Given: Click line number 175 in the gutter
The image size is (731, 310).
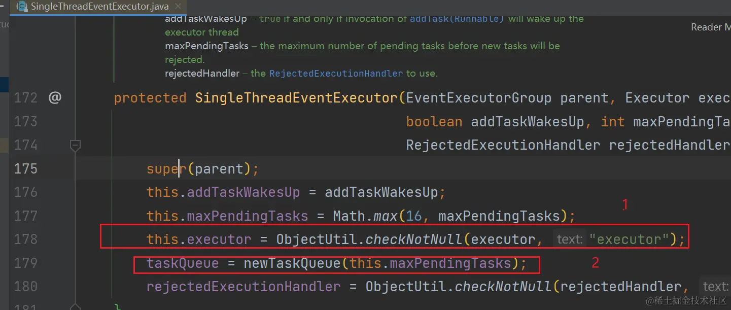Looking at the screenshot, I should [25, 168].
